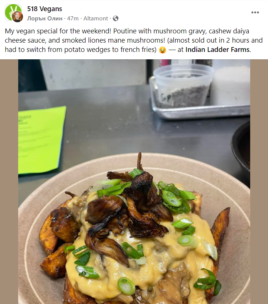Open the author's small round profile picture
Image resolution: width=268 pixels, height=304 pixels.
[x=17, y=17]
